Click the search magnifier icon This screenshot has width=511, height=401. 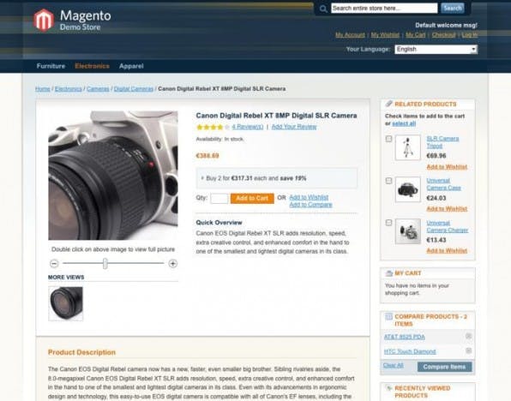(323, 9)
